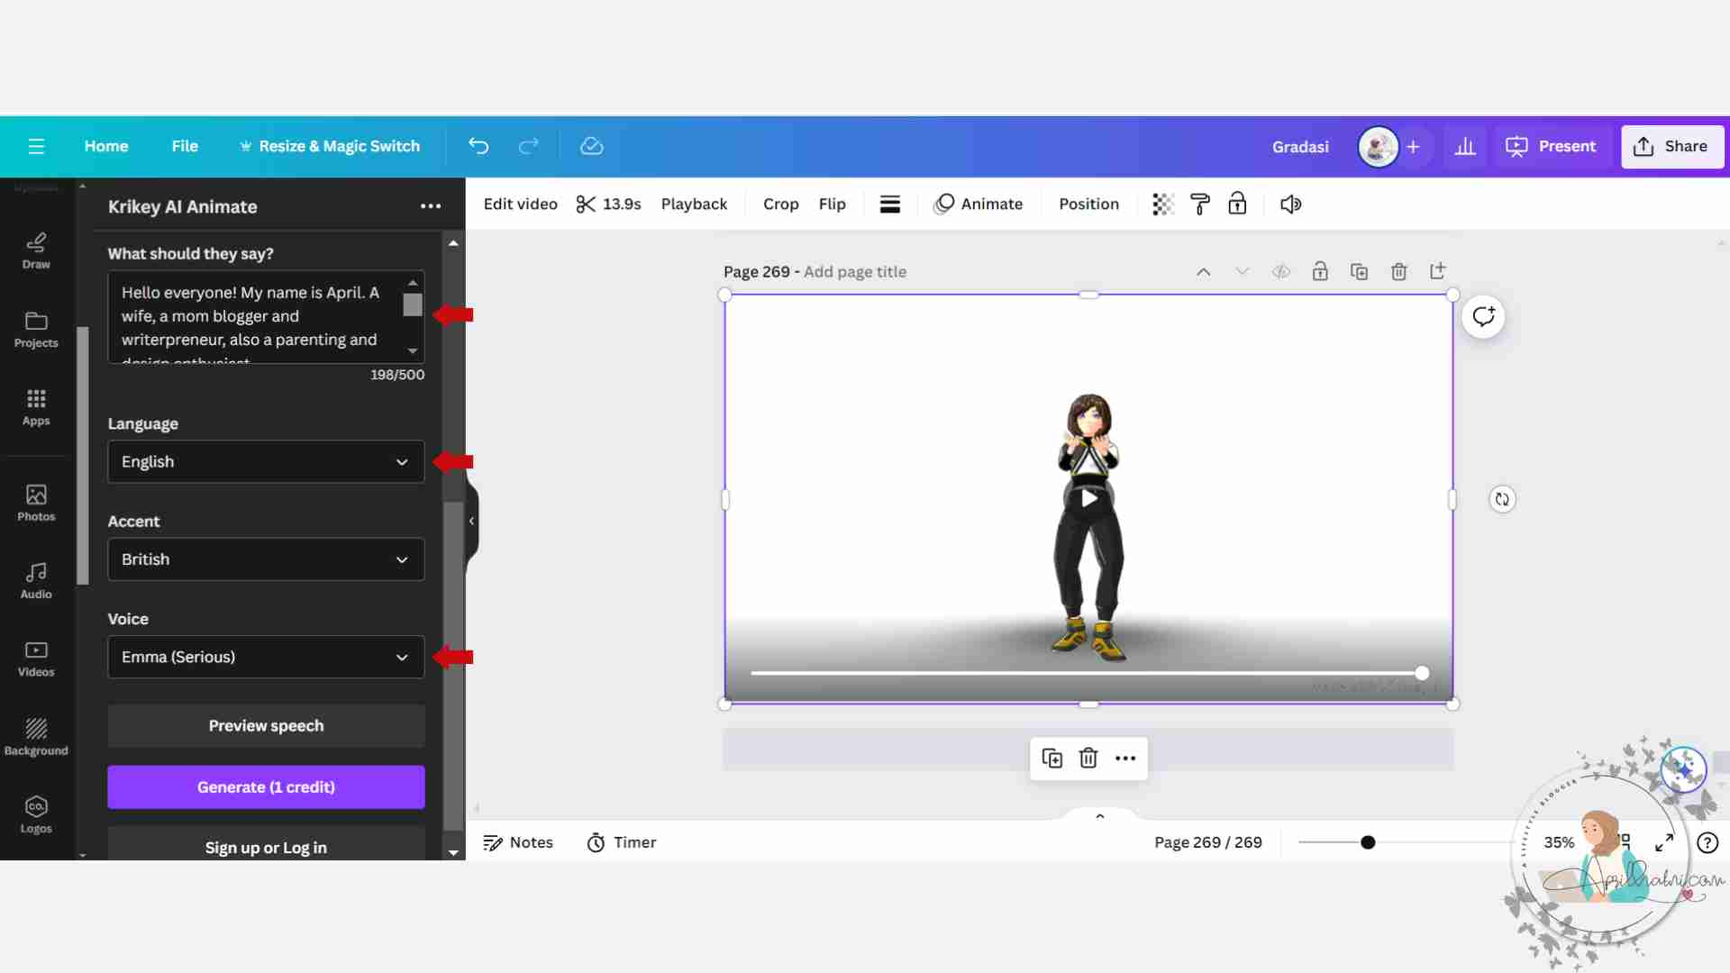Open Logos in the sidebar
1730x973 pixels.
(36, 814)
